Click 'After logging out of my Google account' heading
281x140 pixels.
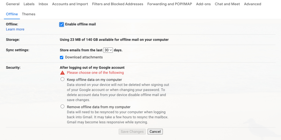(x=92, y=68)
